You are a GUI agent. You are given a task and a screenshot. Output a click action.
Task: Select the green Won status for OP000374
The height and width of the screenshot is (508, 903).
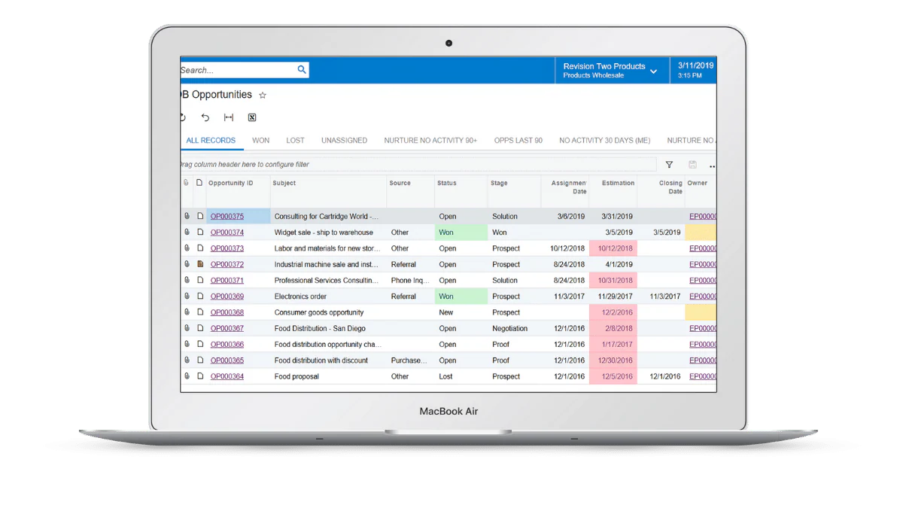click(x=461, y=233)
